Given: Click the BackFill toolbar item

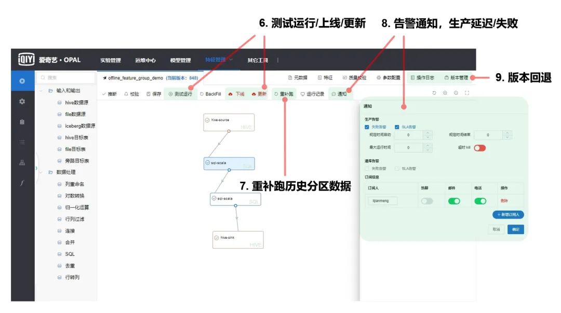Looking at the screenshot, I should 210,94.
